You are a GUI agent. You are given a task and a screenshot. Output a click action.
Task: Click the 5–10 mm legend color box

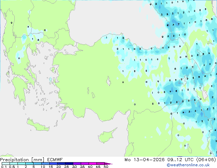point(37,164)
